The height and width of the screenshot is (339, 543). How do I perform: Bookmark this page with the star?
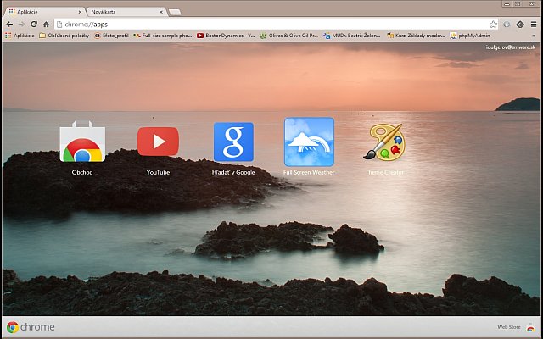tap(493, 25)
